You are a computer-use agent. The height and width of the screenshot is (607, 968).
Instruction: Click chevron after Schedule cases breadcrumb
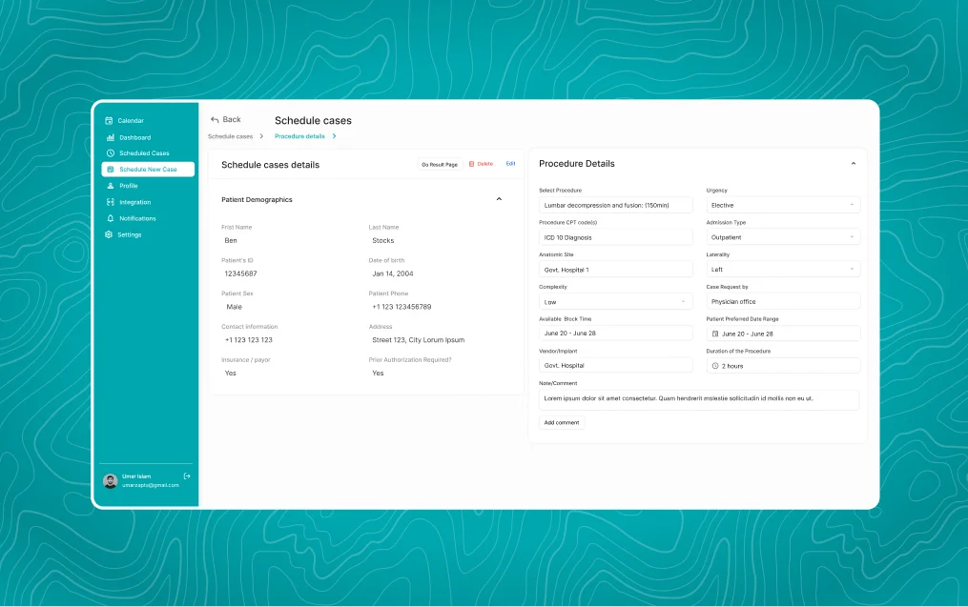pyautogui.click(x=261, y=136)
